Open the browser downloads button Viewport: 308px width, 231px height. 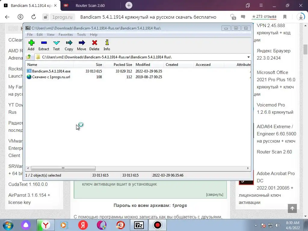tap(301, 17)
